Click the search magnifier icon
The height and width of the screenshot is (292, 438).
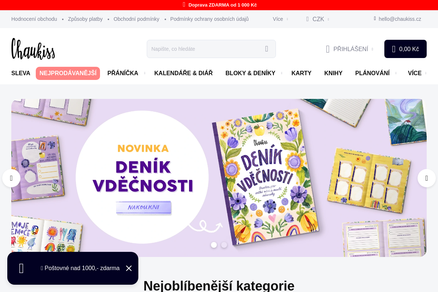click(x=266, y=49)
